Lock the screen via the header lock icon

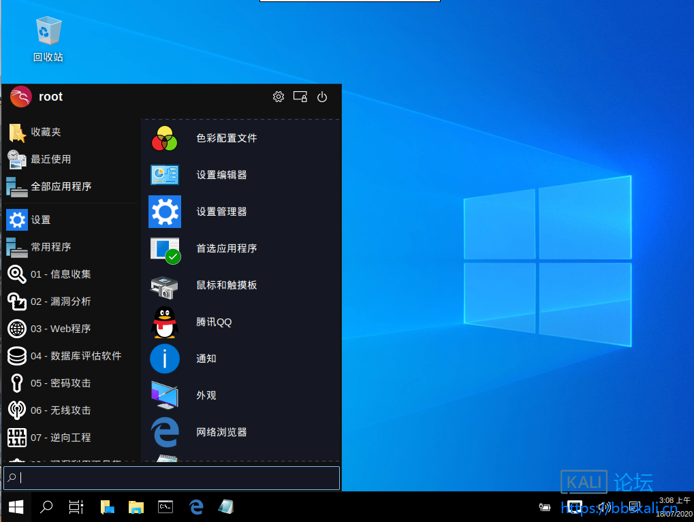point(300,97)
